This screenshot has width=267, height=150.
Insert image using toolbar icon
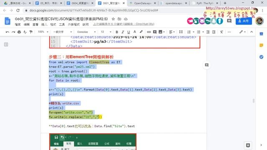pyautogui.click(x=160, y=32)
